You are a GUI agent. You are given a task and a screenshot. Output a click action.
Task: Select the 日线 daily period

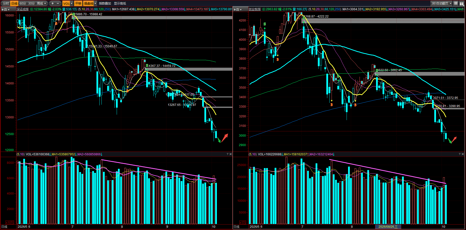[14, 3]
